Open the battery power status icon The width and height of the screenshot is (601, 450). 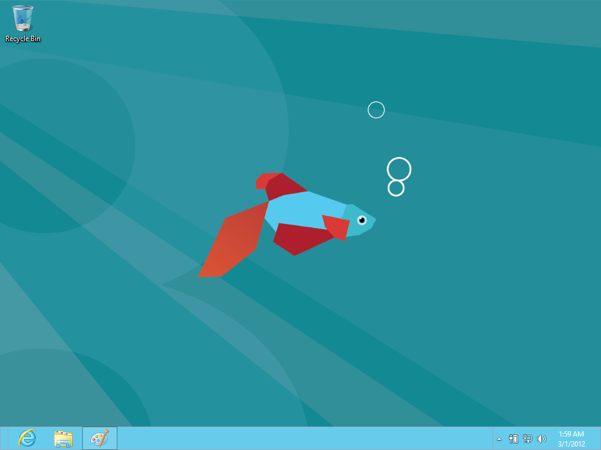514,438
